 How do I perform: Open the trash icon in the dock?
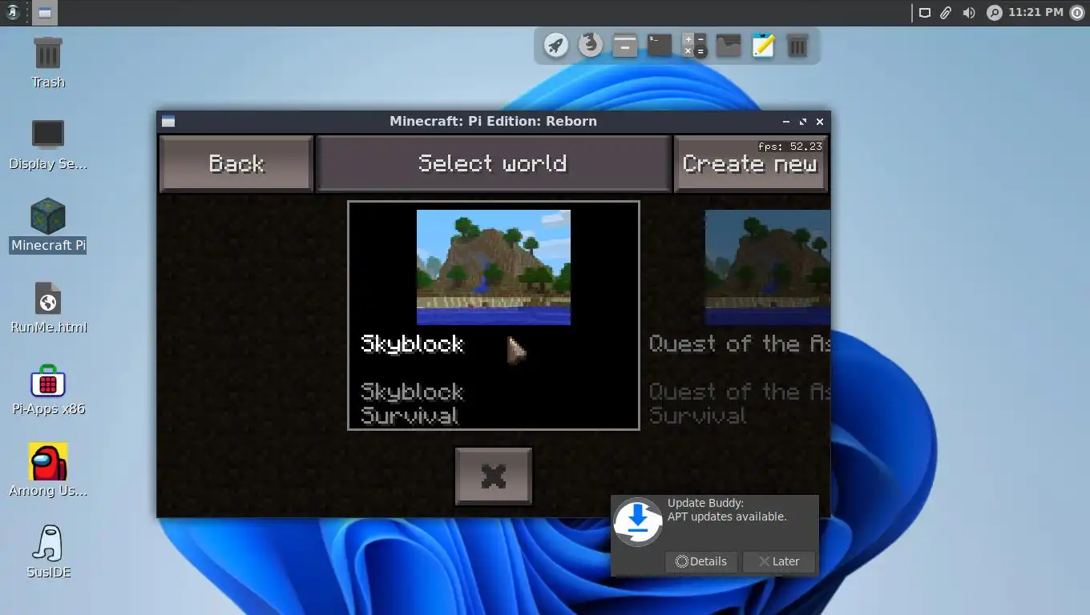click(x=797, y=45)
